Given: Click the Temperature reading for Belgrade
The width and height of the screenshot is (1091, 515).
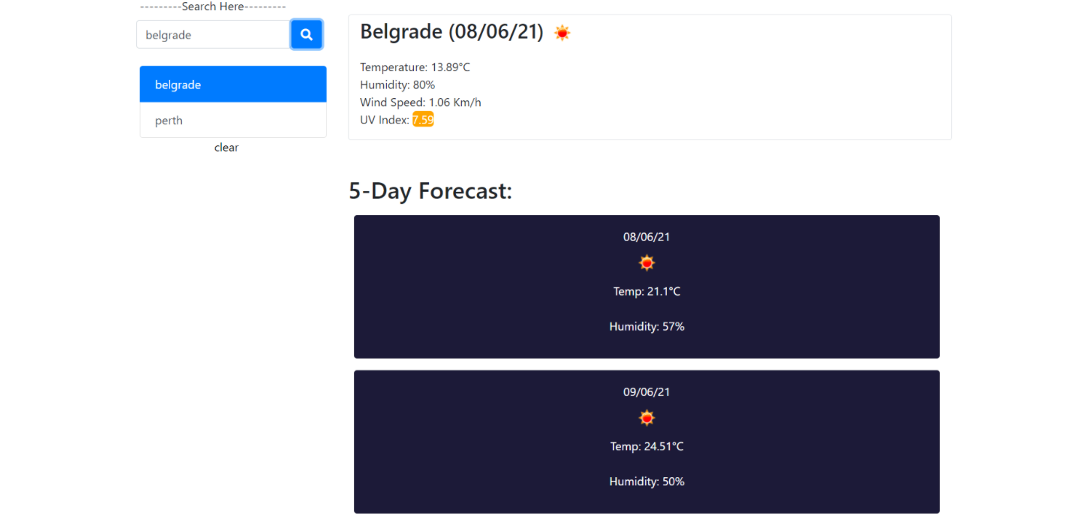Looking at the screenshot, I should click(415, 66).
